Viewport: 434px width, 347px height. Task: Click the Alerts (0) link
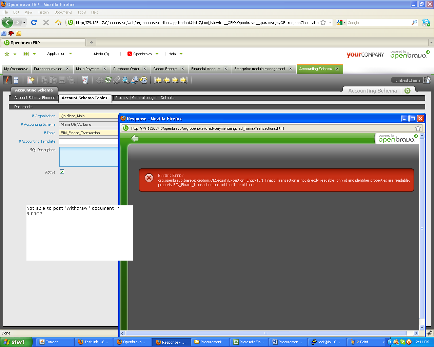(101, 54)
